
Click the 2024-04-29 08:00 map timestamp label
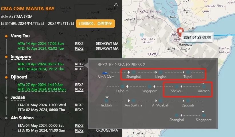coord(197,37)
